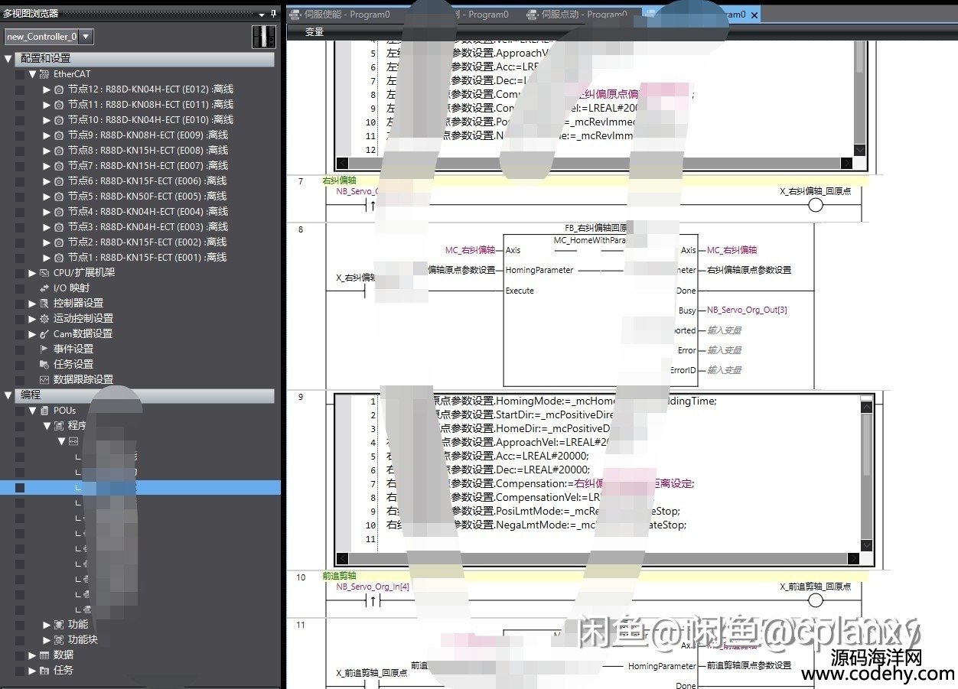Expand the 功能块 node
Screen dimensions: 958x689
click(x=47, y=640)
